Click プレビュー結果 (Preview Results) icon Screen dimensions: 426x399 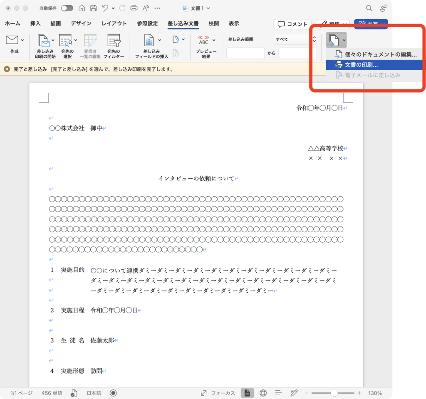coord(203,40)
